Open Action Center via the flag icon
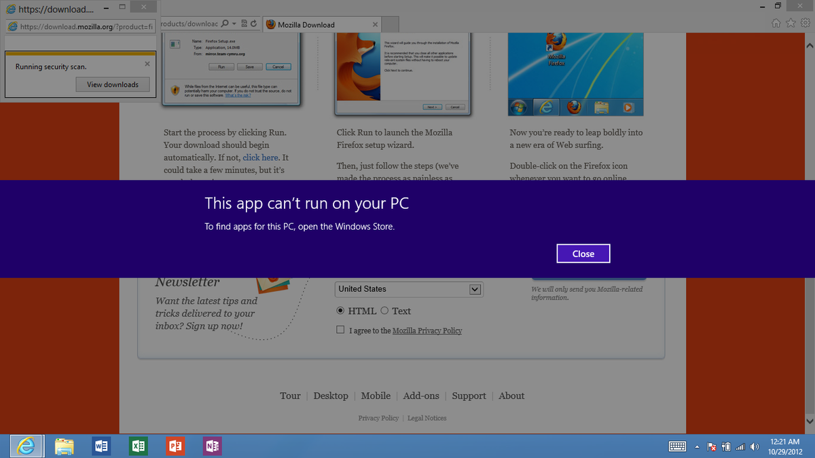This screenshot has height=458, width=815. (711, 446)
